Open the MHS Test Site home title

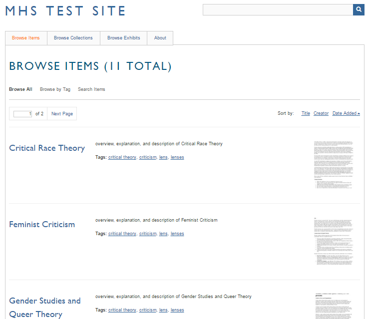pyautogui.click(x=65, y=11)
